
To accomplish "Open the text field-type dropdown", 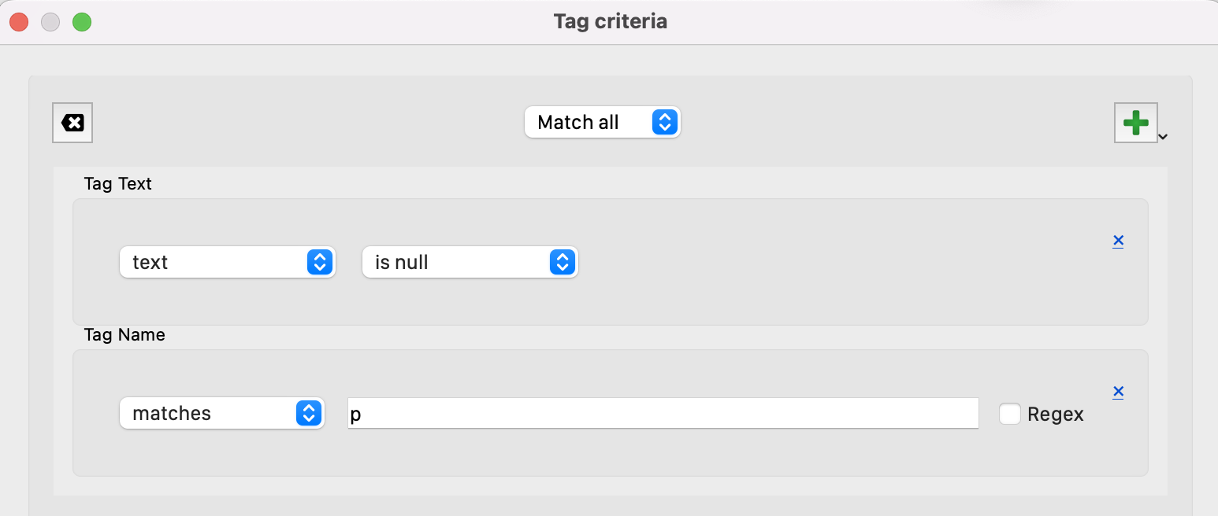I will pos(227,263).
